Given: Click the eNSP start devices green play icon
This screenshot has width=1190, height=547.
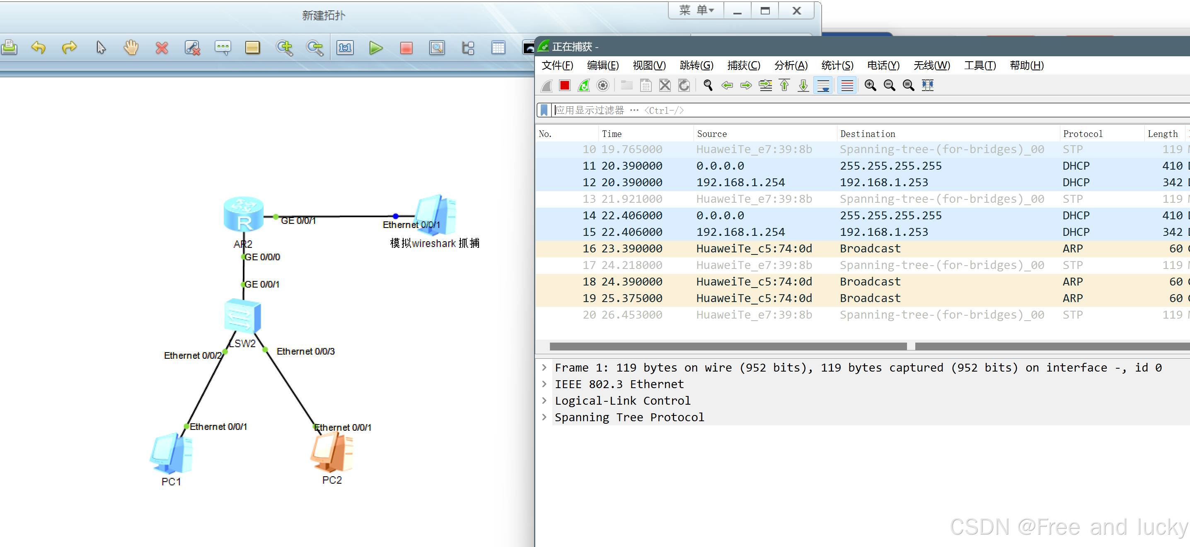Looking at the screenshot, I should [376, 48].
